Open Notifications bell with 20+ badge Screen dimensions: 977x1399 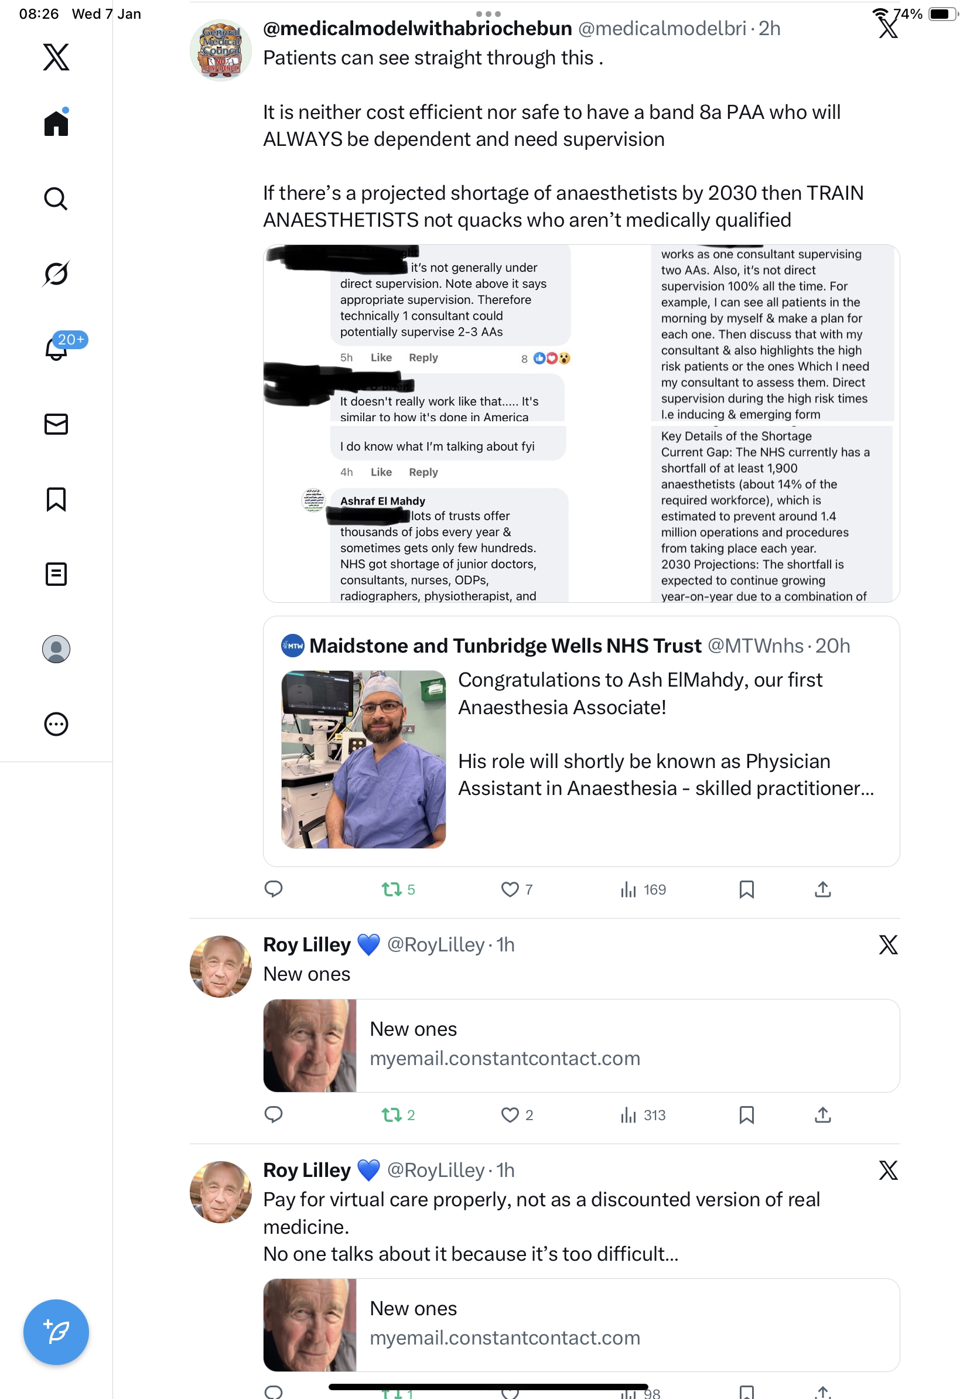point(57,348)
